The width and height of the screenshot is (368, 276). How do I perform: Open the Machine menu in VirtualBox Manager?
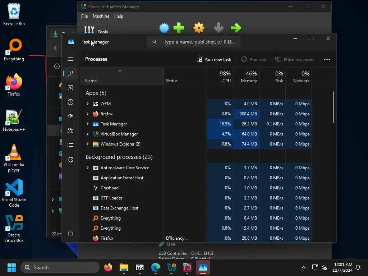101,16
